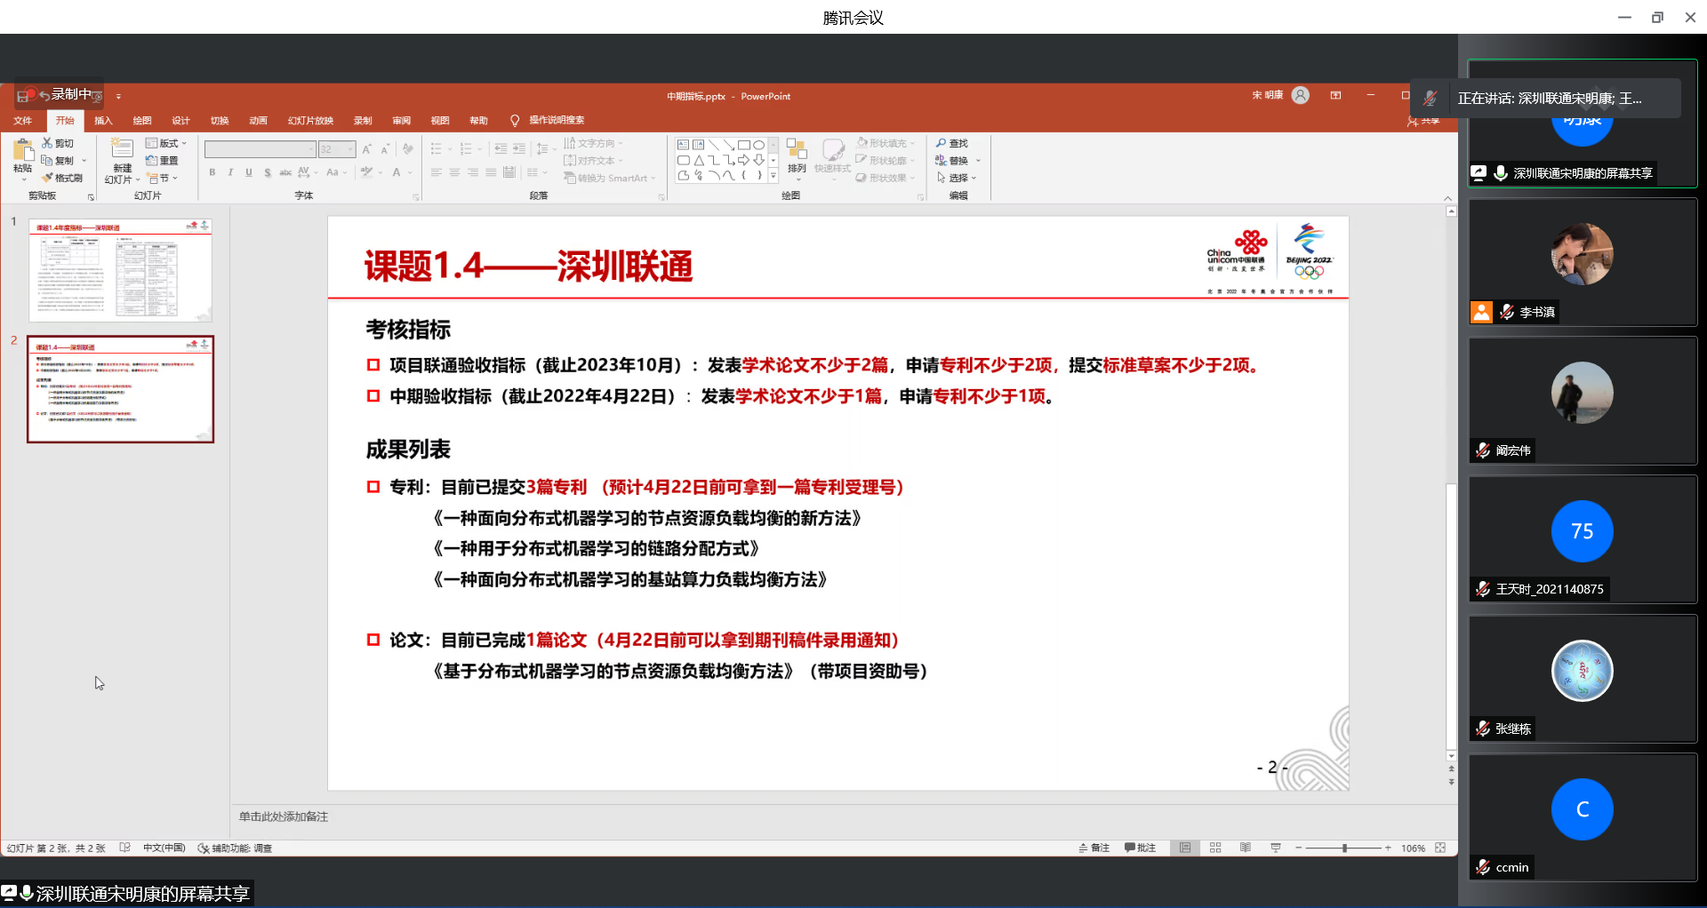The height and width of the screenshot is (908, 1707).
Task: Click 王天时_2021140875 participant tile
Action: pyautogui.click(x=1583, y=539)
